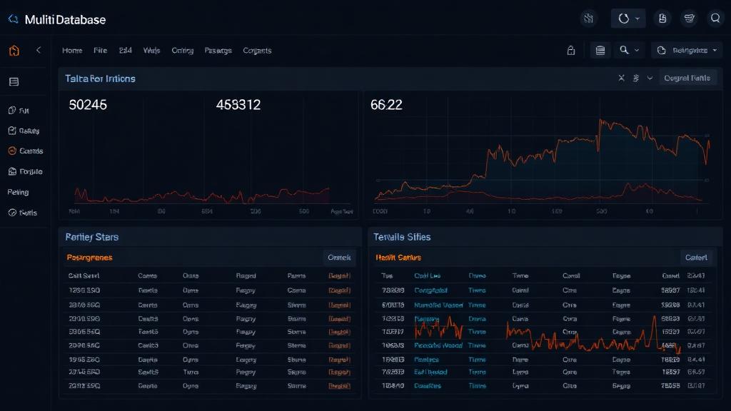Open the dropdown arrow next to the search icon
This screenshot has height=411, width=731.
click(x=636, y=50)
